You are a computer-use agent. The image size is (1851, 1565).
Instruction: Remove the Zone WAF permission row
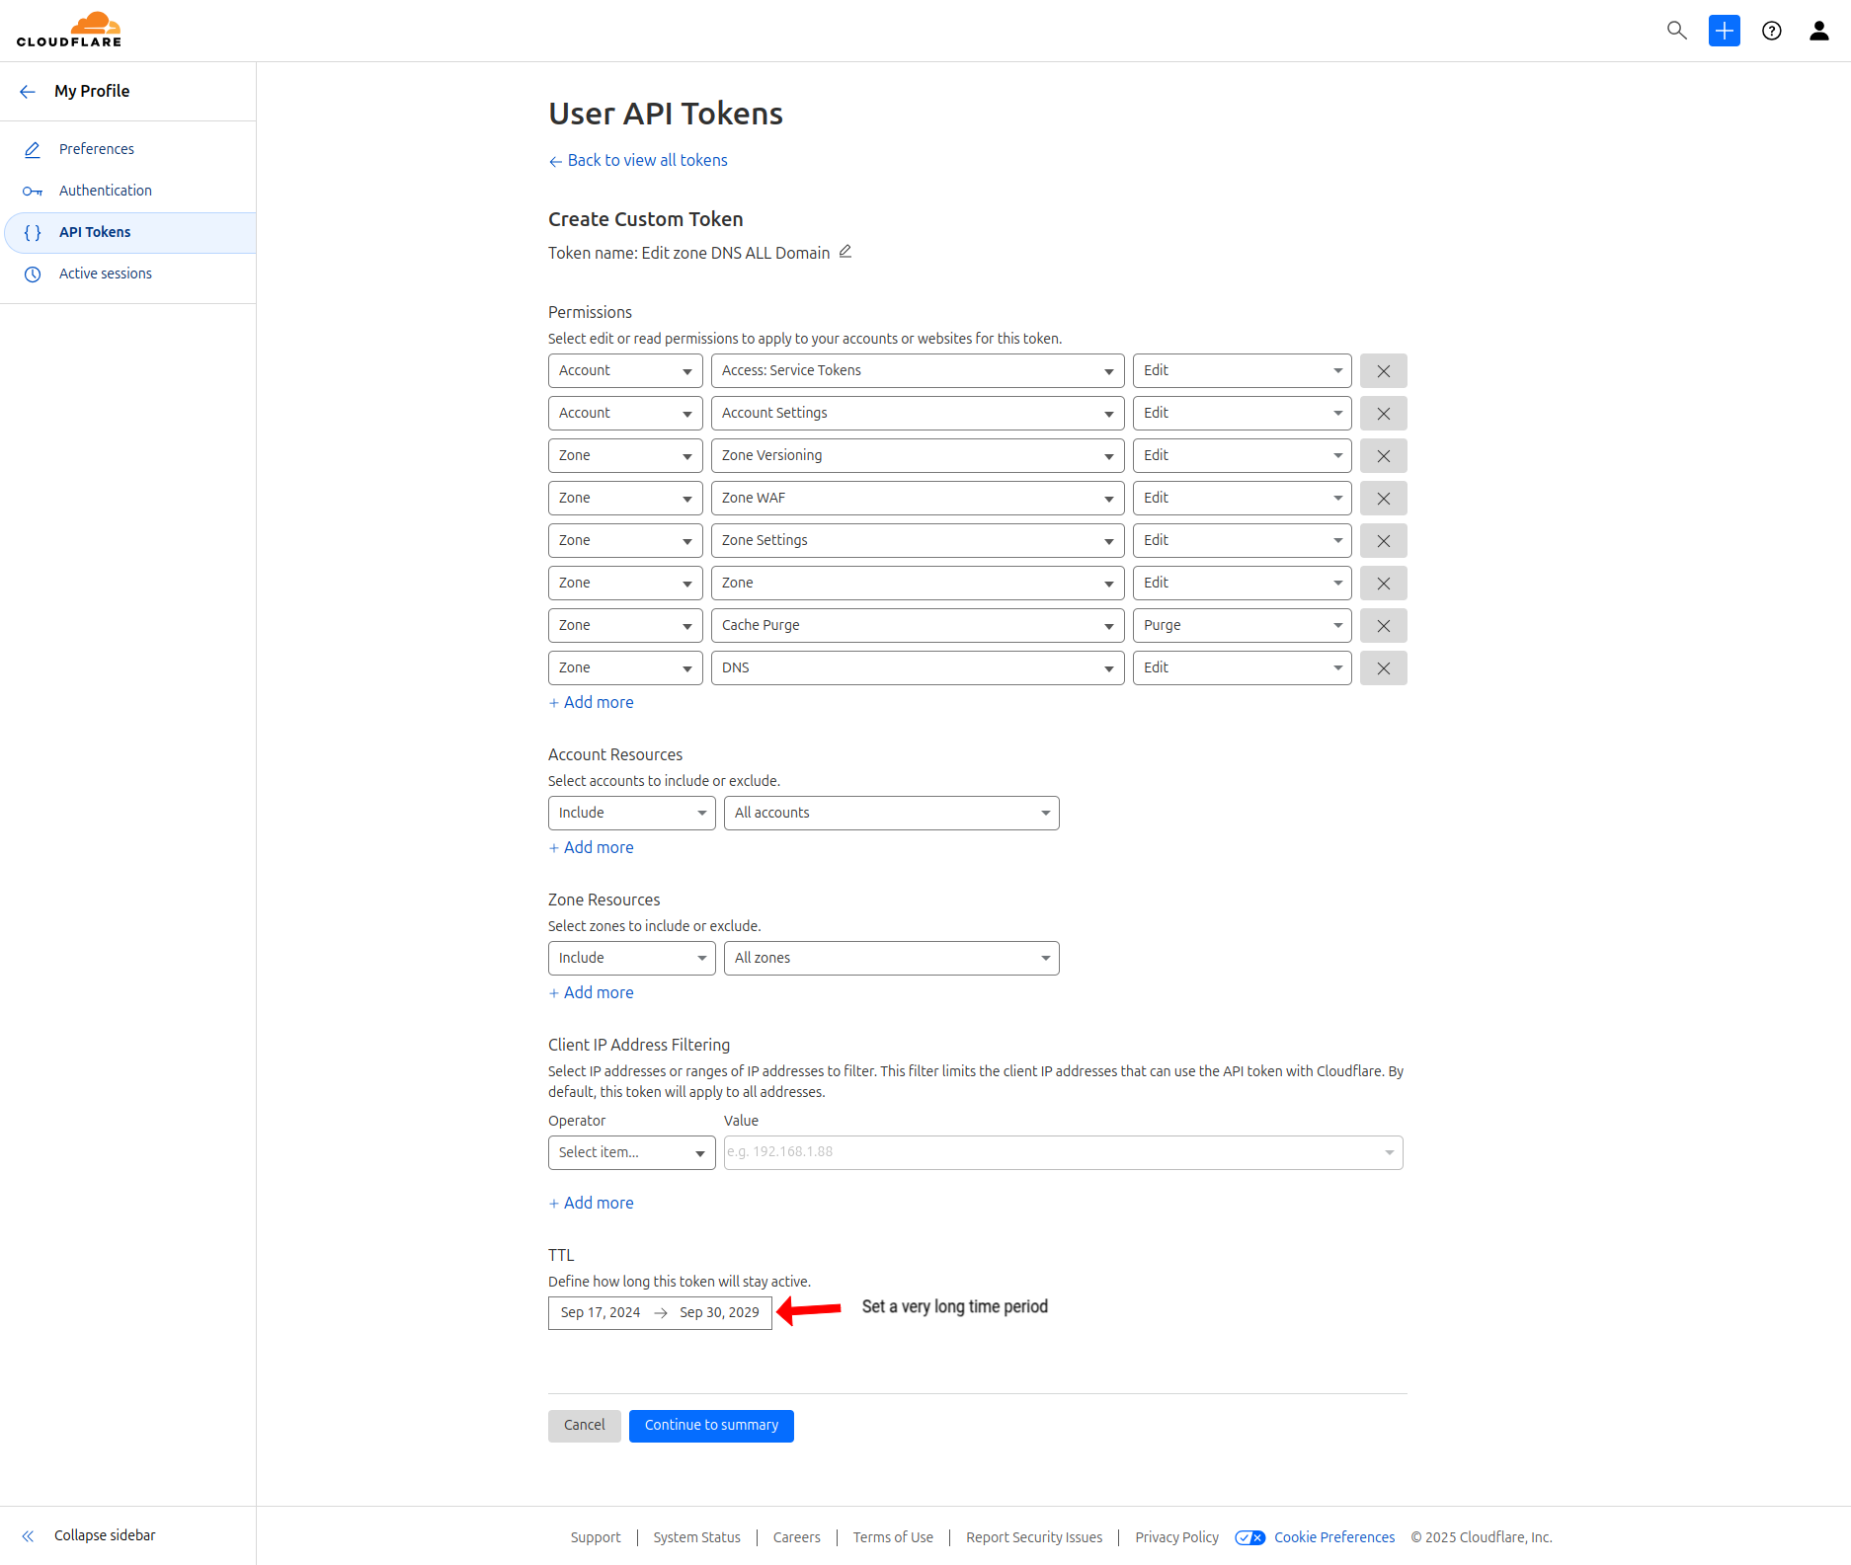click(x=1383, y=498)
